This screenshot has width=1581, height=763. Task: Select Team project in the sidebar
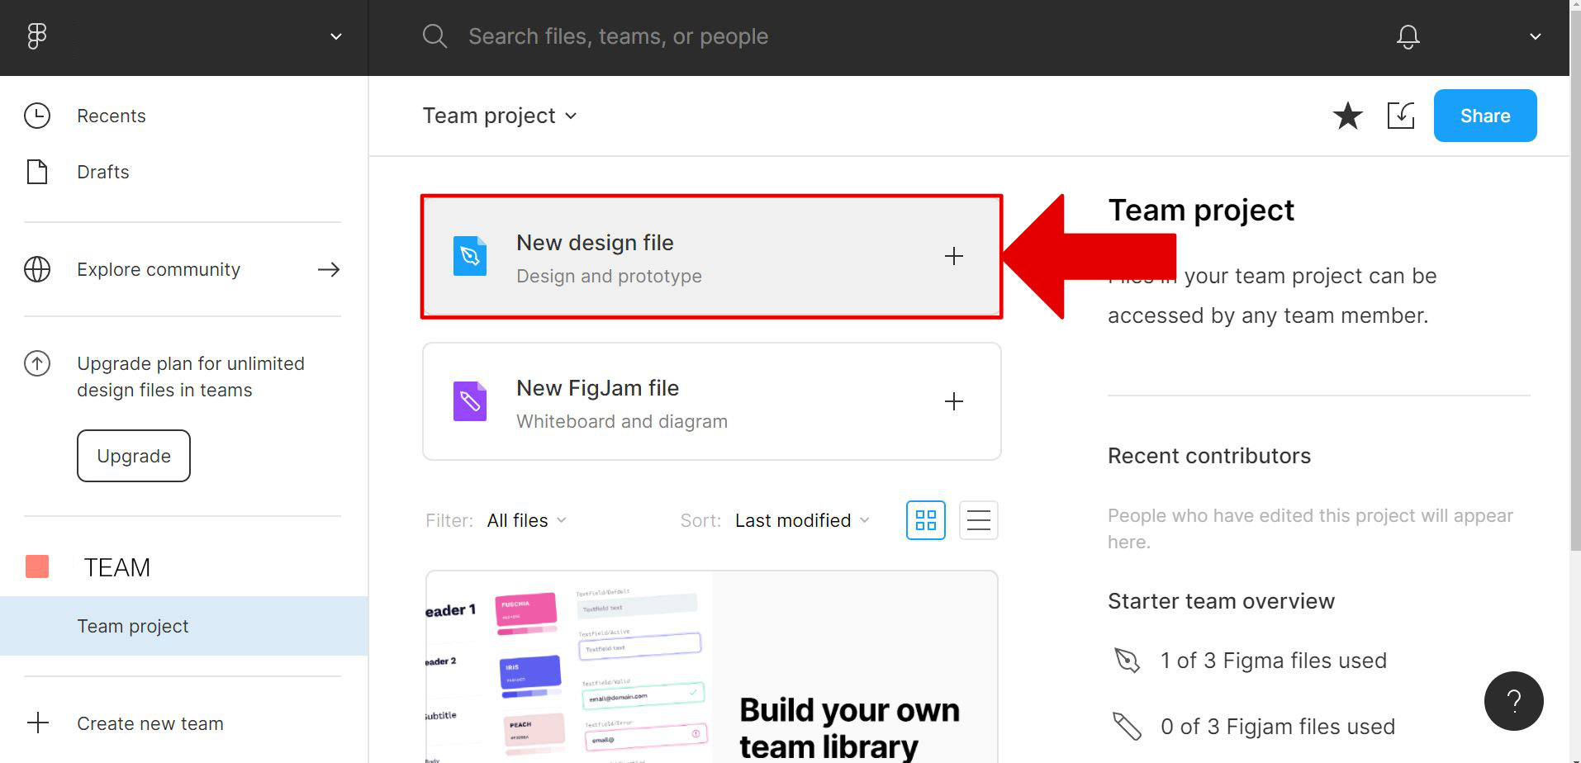tap(183, 626)
